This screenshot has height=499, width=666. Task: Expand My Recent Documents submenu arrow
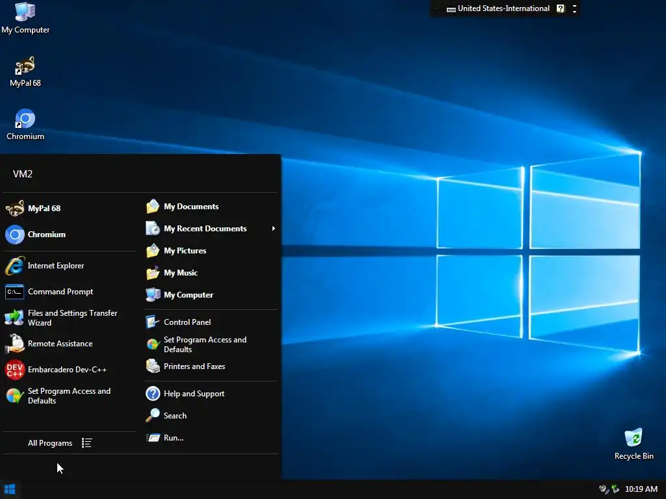pyautogui.click(x=274, y=229)
